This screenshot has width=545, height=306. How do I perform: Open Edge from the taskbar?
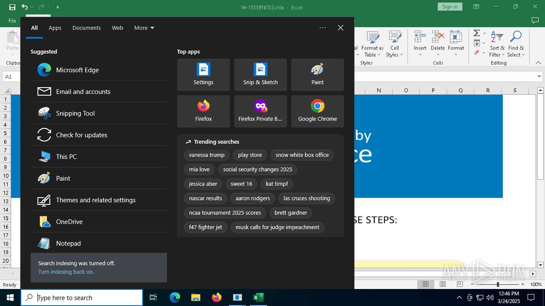(175, 297)
